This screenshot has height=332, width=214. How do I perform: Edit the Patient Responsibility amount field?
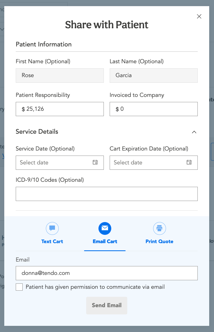click(x=60, y=109)
